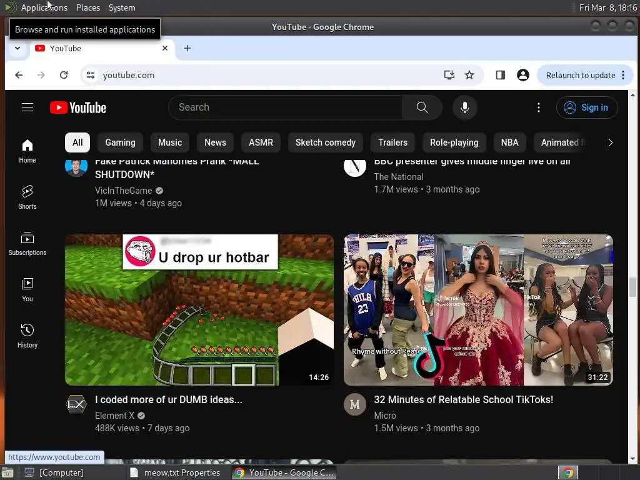
Task: Bookmark this page with star icon
Action: click(469, 75)
